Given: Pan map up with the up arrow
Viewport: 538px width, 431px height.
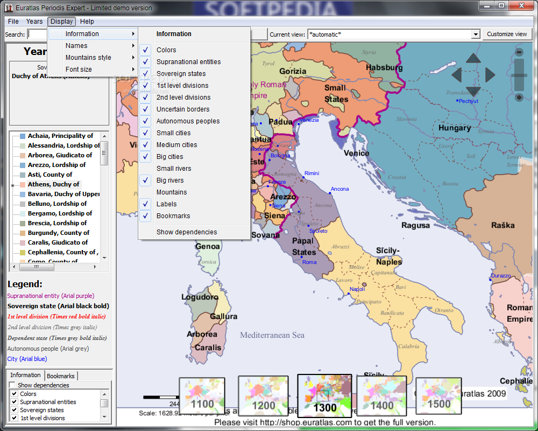Looking at the screenshot, I should pos(473,58).
